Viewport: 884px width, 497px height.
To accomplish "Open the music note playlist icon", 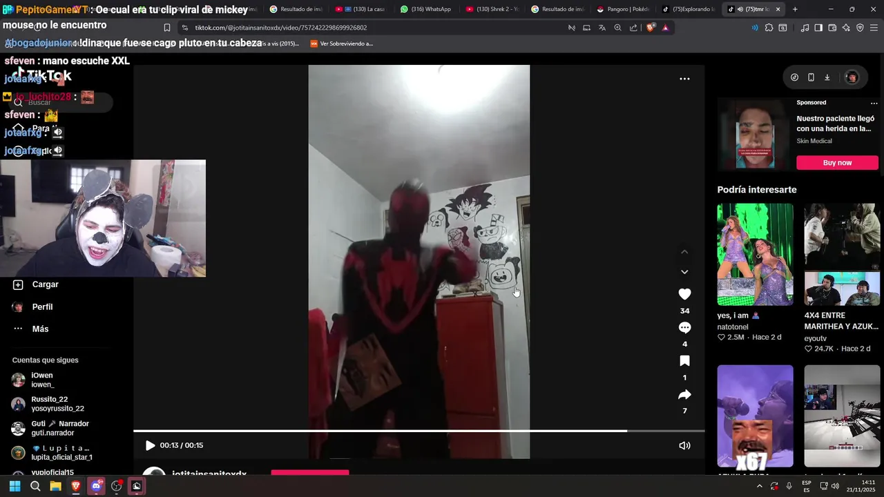I will coord(805,28).
